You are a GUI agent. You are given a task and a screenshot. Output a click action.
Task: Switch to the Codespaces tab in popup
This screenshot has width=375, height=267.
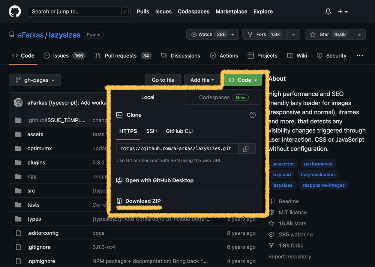pyautogui.click(x=224, y=97)
